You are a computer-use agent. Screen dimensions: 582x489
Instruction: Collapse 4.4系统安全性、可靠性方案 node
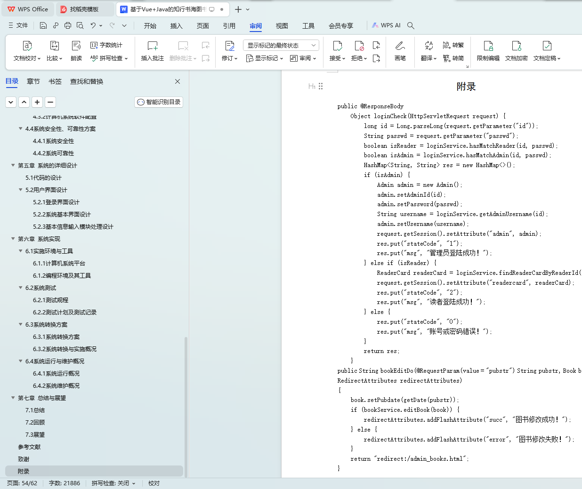click(21, 128)
